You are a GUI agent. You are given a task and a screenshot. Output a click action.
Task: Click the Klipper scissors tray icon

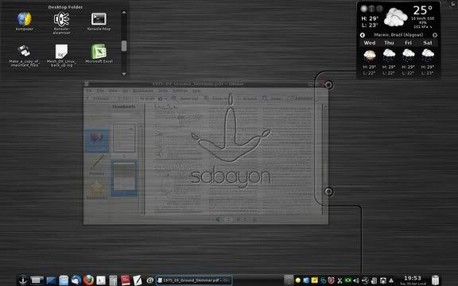coord(340,280)
